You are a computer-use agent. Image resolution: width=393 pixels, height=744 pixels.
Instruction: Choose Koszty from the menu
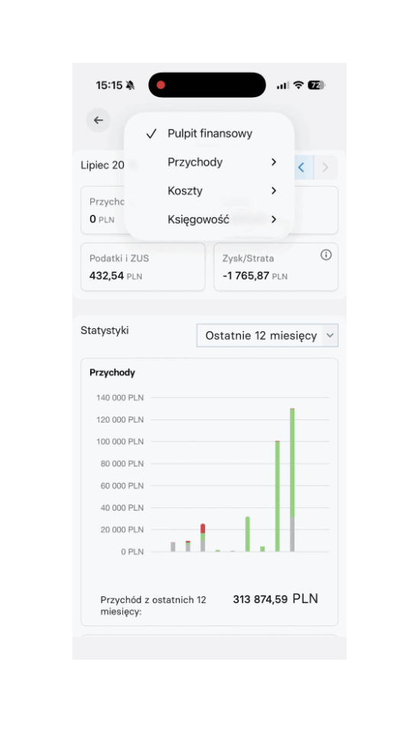tap(185, 191)
